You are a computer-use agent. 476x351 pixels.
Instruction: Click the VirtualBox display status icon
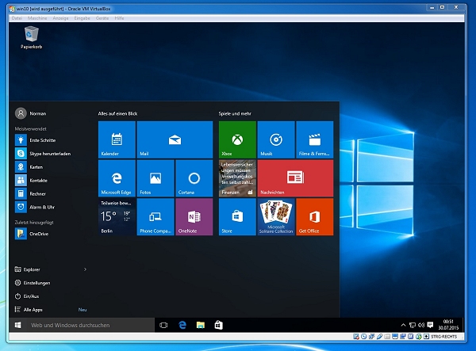[395, 337]
